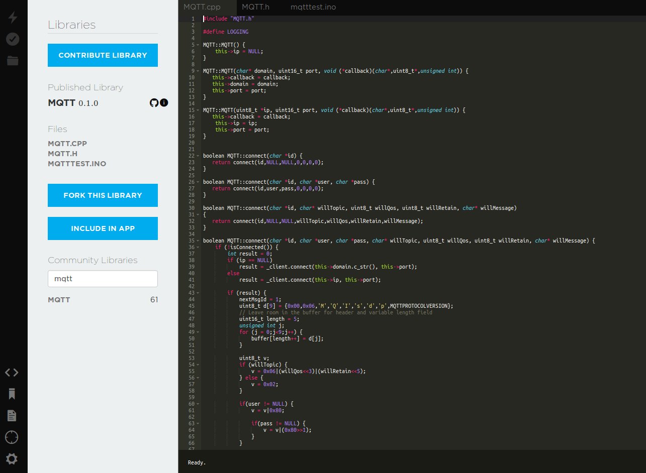
Task: Click the Contribute Library button
Action: pos(103,55)
